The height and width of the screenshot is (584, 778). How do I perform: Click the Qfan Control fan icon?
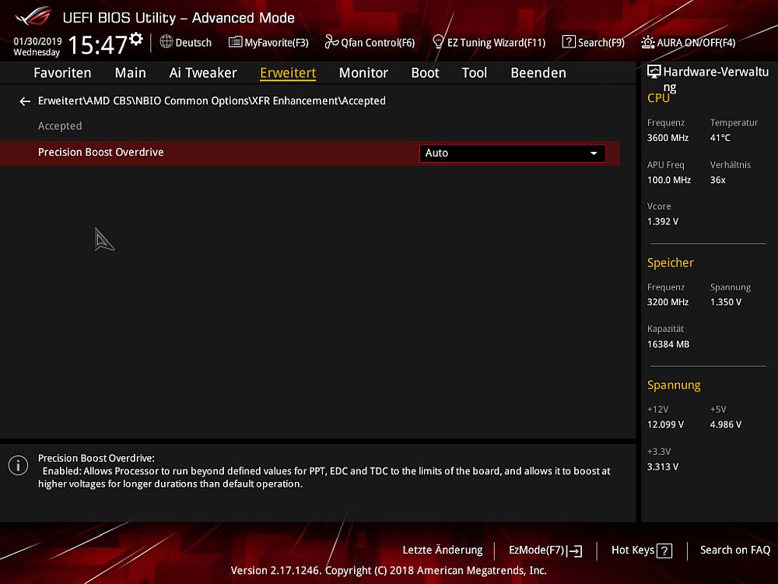[331, 42]
